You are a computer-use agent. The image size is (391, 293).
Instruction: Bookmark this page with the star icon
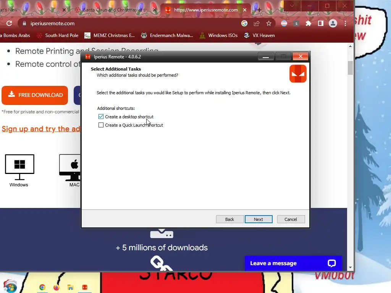click(x=268, y=23)
